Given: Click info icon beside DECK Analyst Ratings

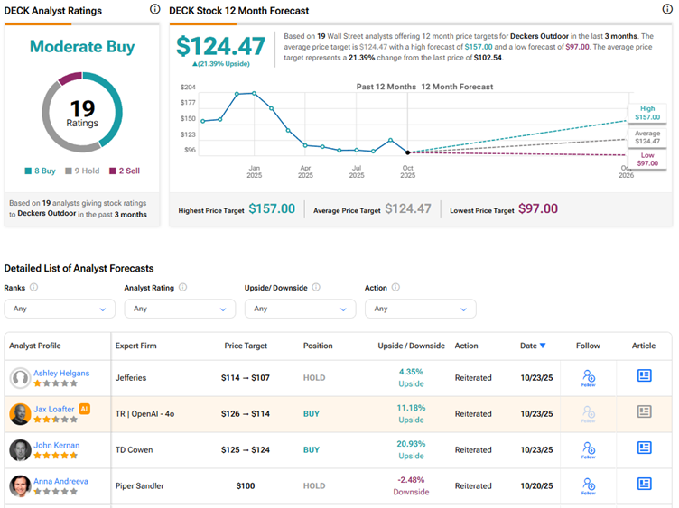Looking at the screenshot, I should tap(154, 10).
